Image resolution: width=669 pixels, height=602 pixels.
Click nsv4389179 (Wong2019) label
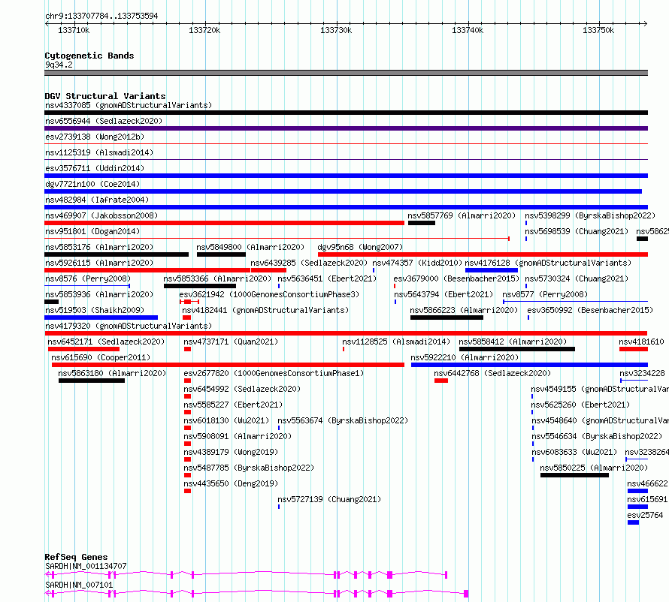tap(231, 452)
